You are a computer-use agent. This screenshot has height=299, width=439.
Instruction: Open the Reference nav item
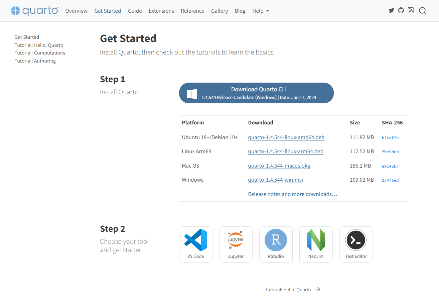tap(192, 11)
